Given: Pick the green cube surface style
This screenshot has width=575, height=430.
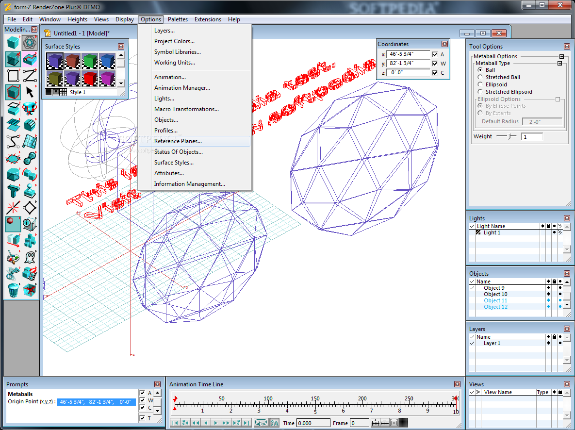Looking at the screenshot, I should pos(89,61).
